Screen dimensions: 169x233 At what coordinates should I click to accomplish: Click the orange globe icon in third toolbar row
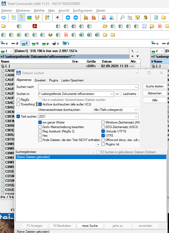(50, 35)
